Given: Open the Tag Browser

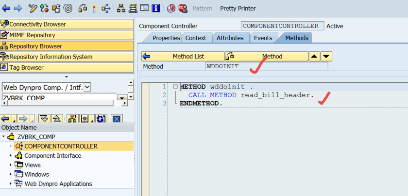Looking at the screenshot, I should tap(67, 68).
